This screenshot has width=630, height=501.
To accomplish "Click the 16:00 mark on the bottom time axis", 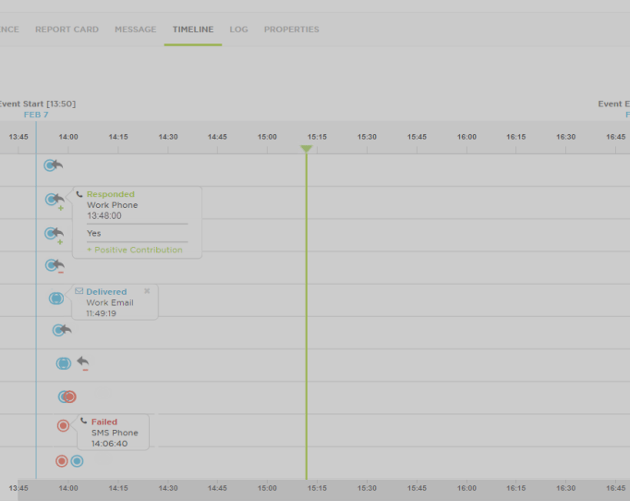I will (x=466, y=488).
